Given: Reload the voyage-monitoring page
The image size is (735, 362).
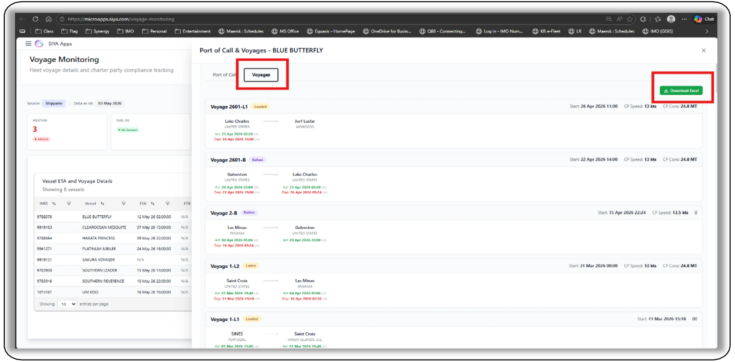Looking at the screenshot, I should click(35, 19).
